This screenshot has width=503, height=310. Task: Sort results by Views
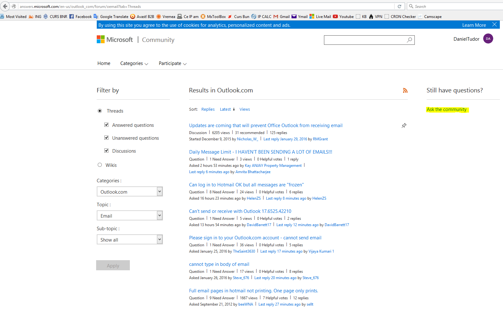coord(245,109)
